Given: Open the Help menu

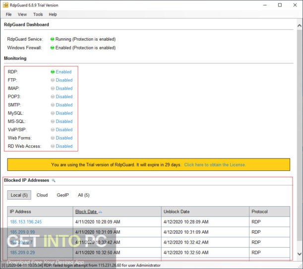Looking at the screenshot, I should (x=53, y=14).
